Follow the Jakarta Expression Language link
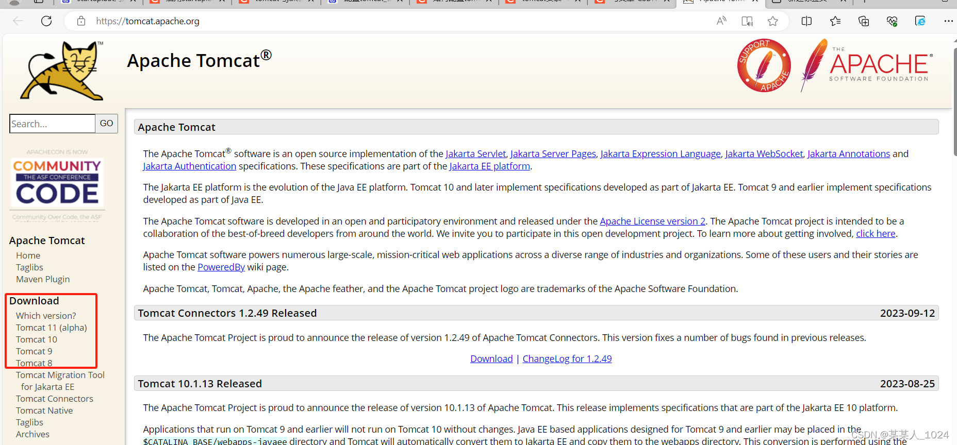957x445 pixels. [661, 153]
